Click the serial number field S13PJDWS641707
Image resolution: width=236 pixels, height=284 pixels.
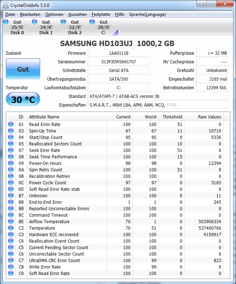pos(119,62)
